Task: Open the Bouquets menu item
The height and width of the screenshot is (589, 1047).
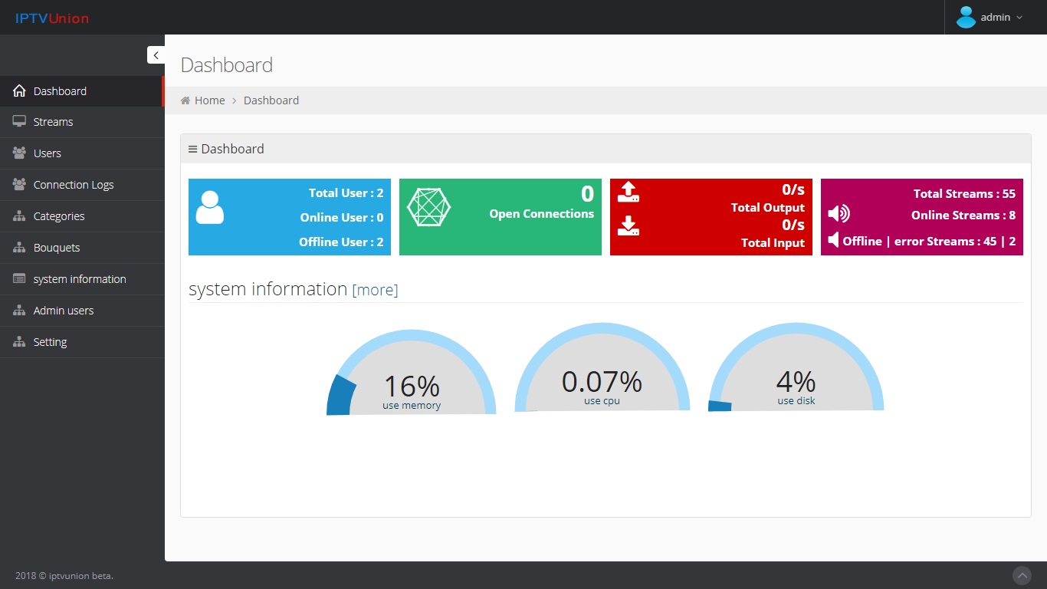Action: [x=82, y=248]
